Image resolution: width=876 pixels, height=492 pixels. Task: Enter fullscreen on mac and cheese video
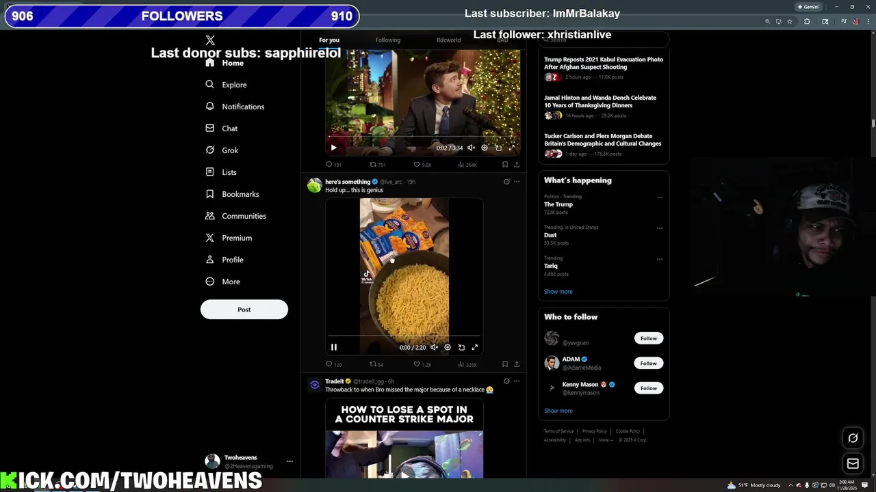[x=475, y=347]
